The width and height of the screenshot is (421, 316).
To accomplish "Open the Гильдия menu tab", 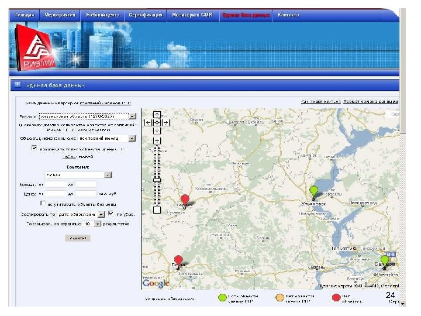I will pyautogui.click(x=25, y=15).
